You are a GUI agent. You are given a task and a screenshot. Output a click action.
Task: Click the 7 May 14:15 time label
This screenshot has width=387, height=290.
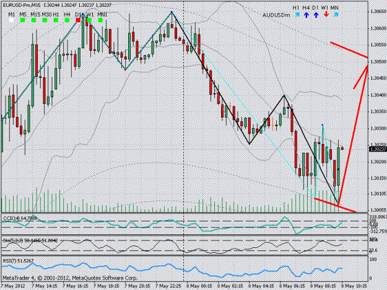point(45,286)
